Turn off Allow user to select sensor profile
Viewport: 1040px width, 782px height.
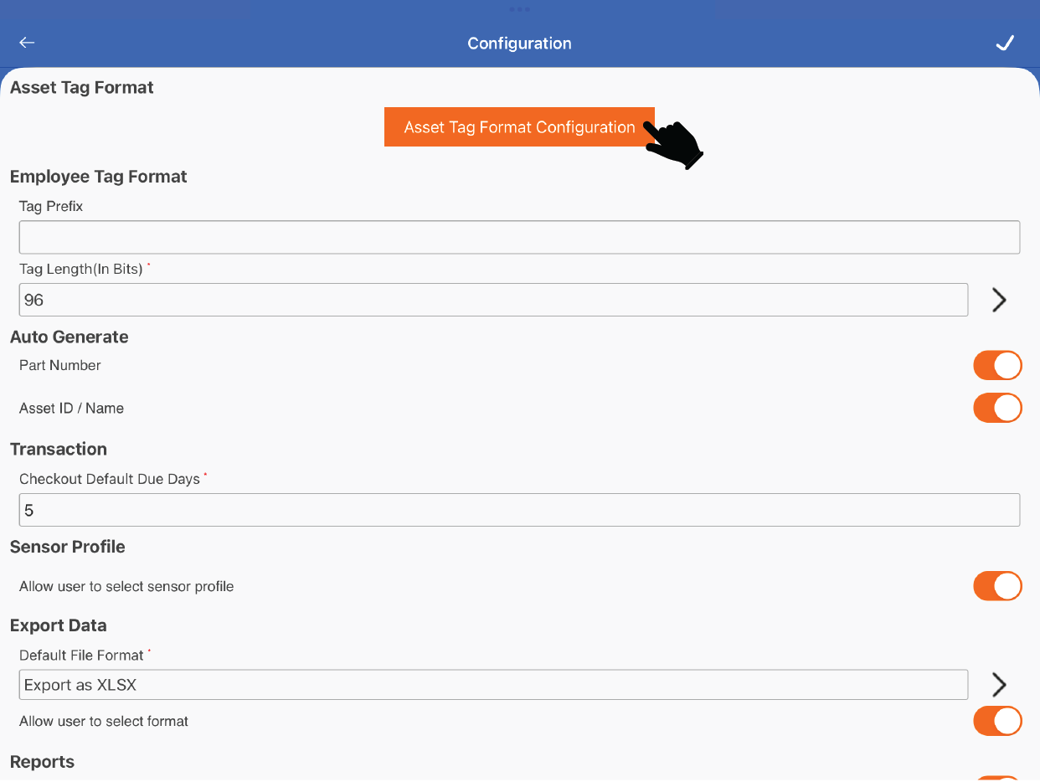pyautogui.click(x=996, y=586)
